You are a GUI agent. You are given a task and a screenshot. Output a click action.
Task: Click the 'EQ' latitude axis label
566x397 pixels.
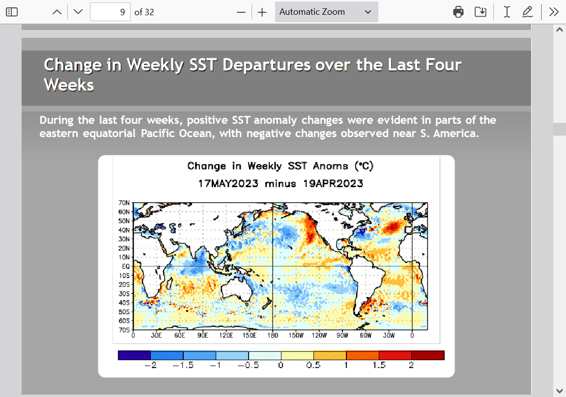[x=126, y=266]
